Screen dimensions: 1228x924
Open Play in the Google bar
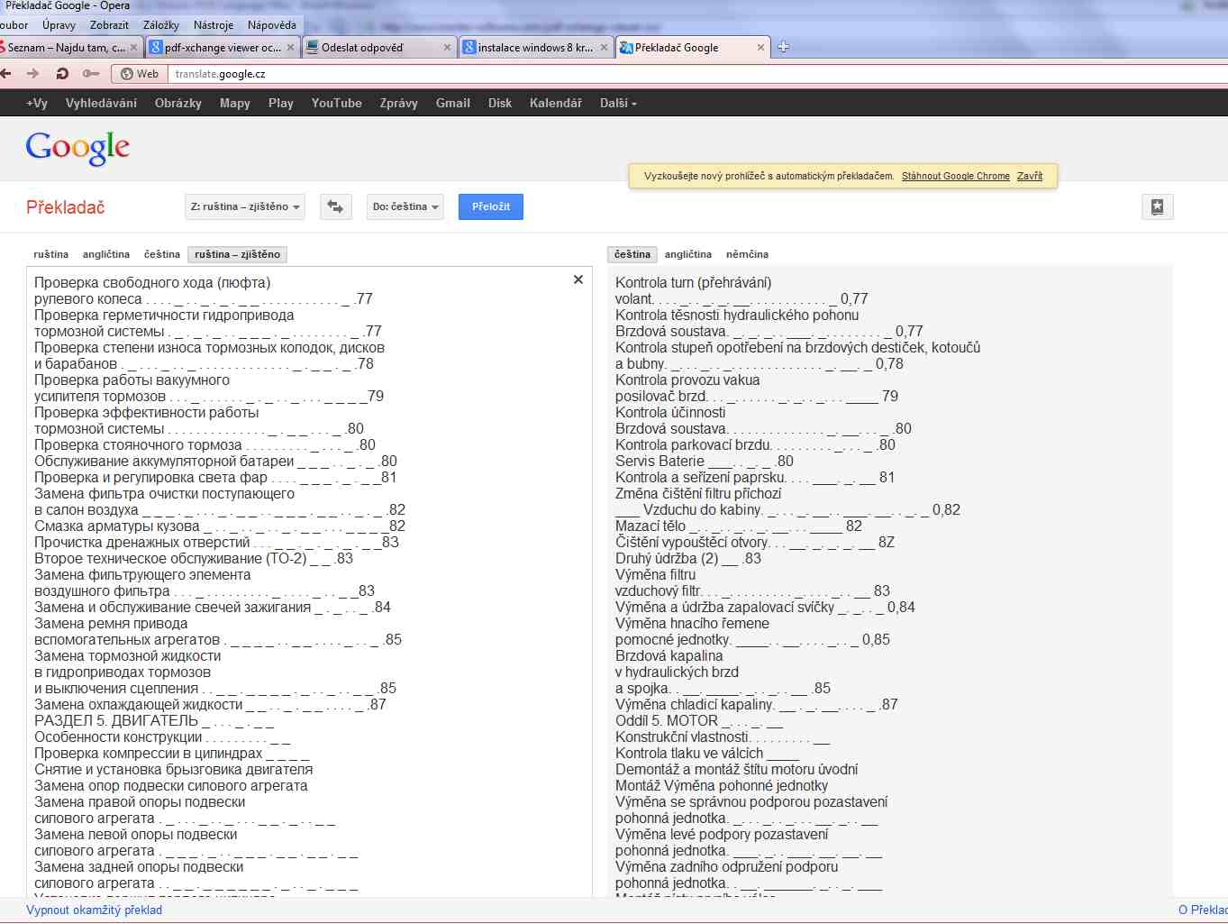(x=281, y=103)
